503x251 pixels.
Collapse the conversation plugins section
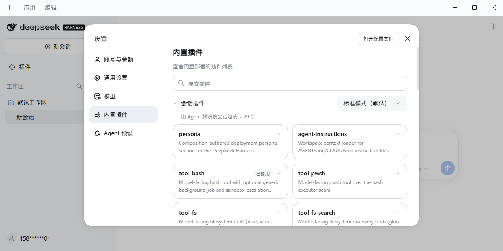pyautogui.click(x=175, y=103)
